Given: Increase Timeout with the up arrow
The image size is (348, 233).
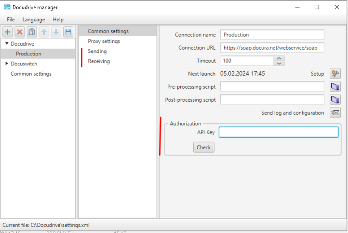Looking at the screenshot, I should (279, 58).
